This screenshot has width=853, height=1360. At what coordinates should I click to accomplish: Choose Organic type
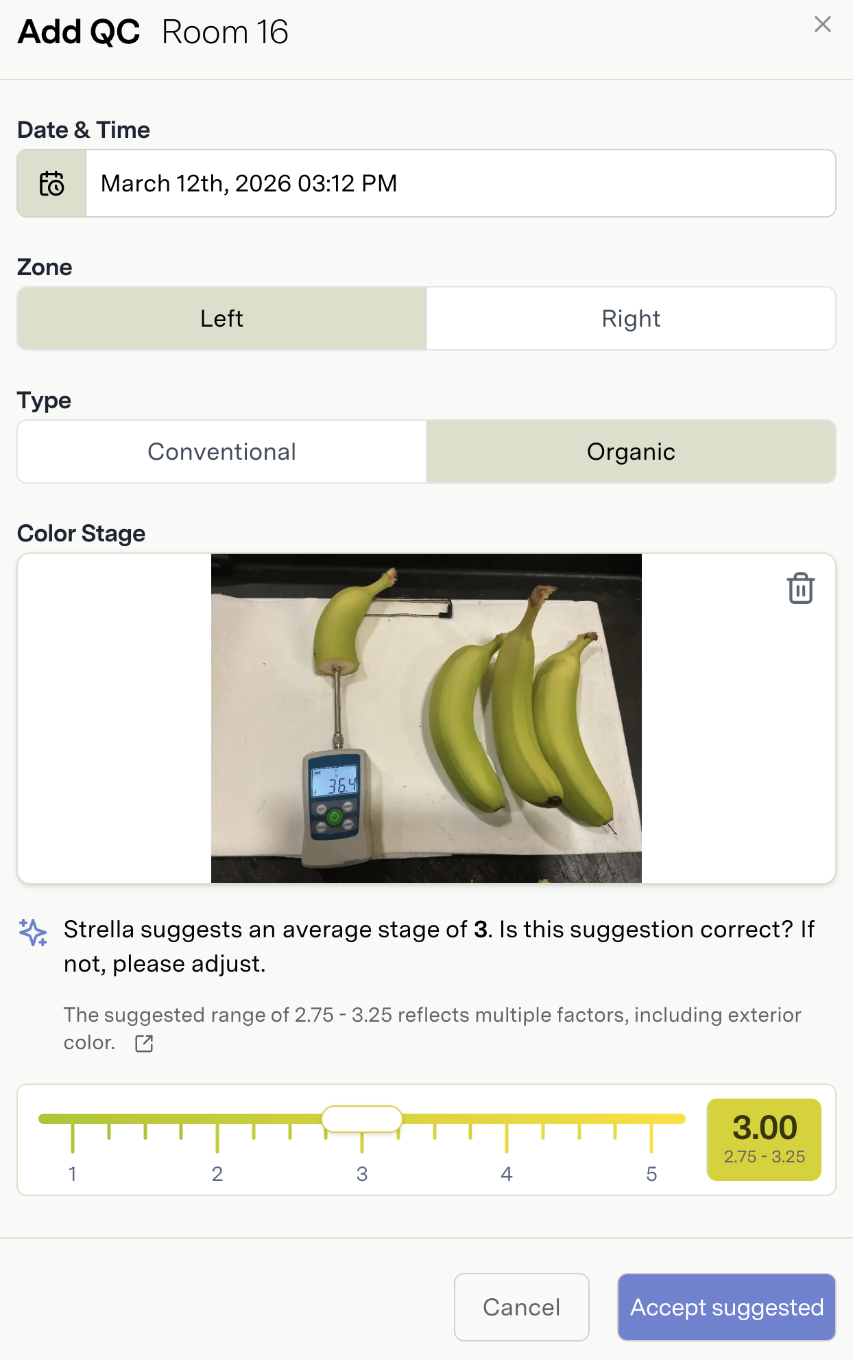[631, 452]
